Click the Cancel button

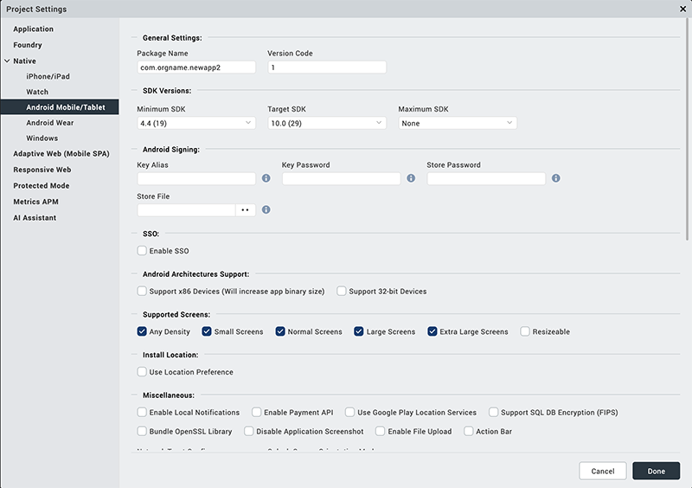[602, 471]
